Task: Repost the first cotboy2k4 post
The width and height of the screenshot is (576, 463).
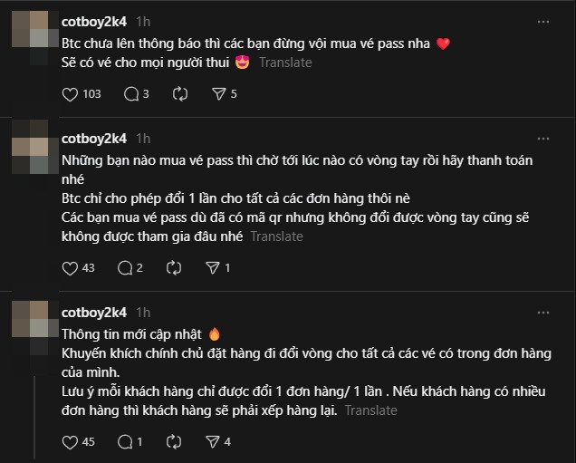Action: point(179,93)
